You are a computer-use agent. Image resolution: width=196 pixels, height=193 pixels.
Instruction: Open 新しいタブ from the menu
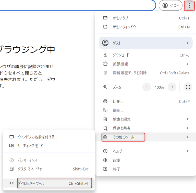pos(146,18)
